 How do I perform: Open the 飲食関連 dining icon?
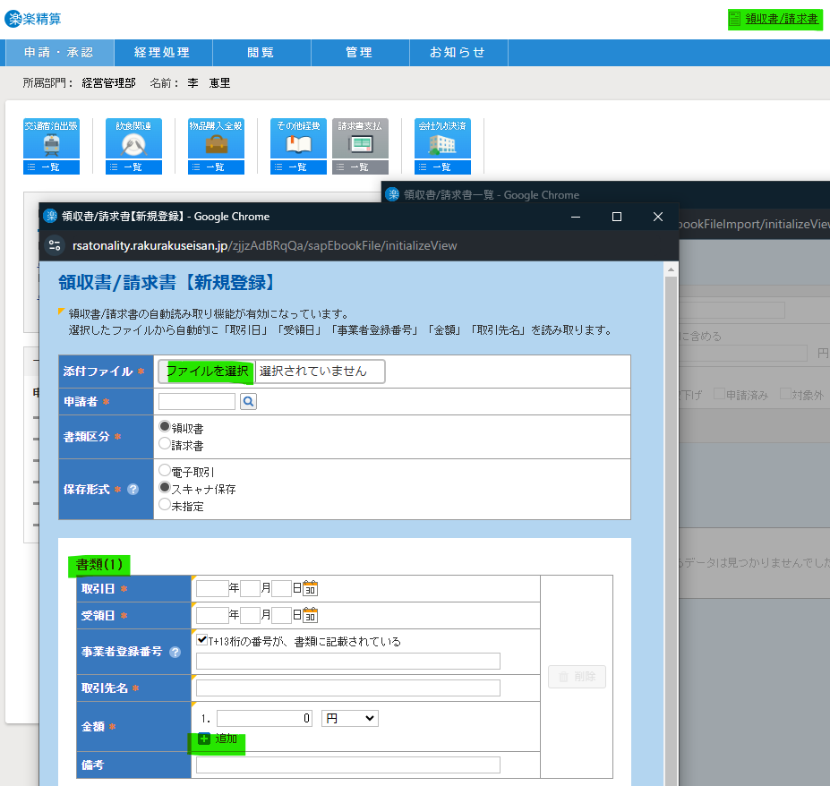[x=133, y=140]
